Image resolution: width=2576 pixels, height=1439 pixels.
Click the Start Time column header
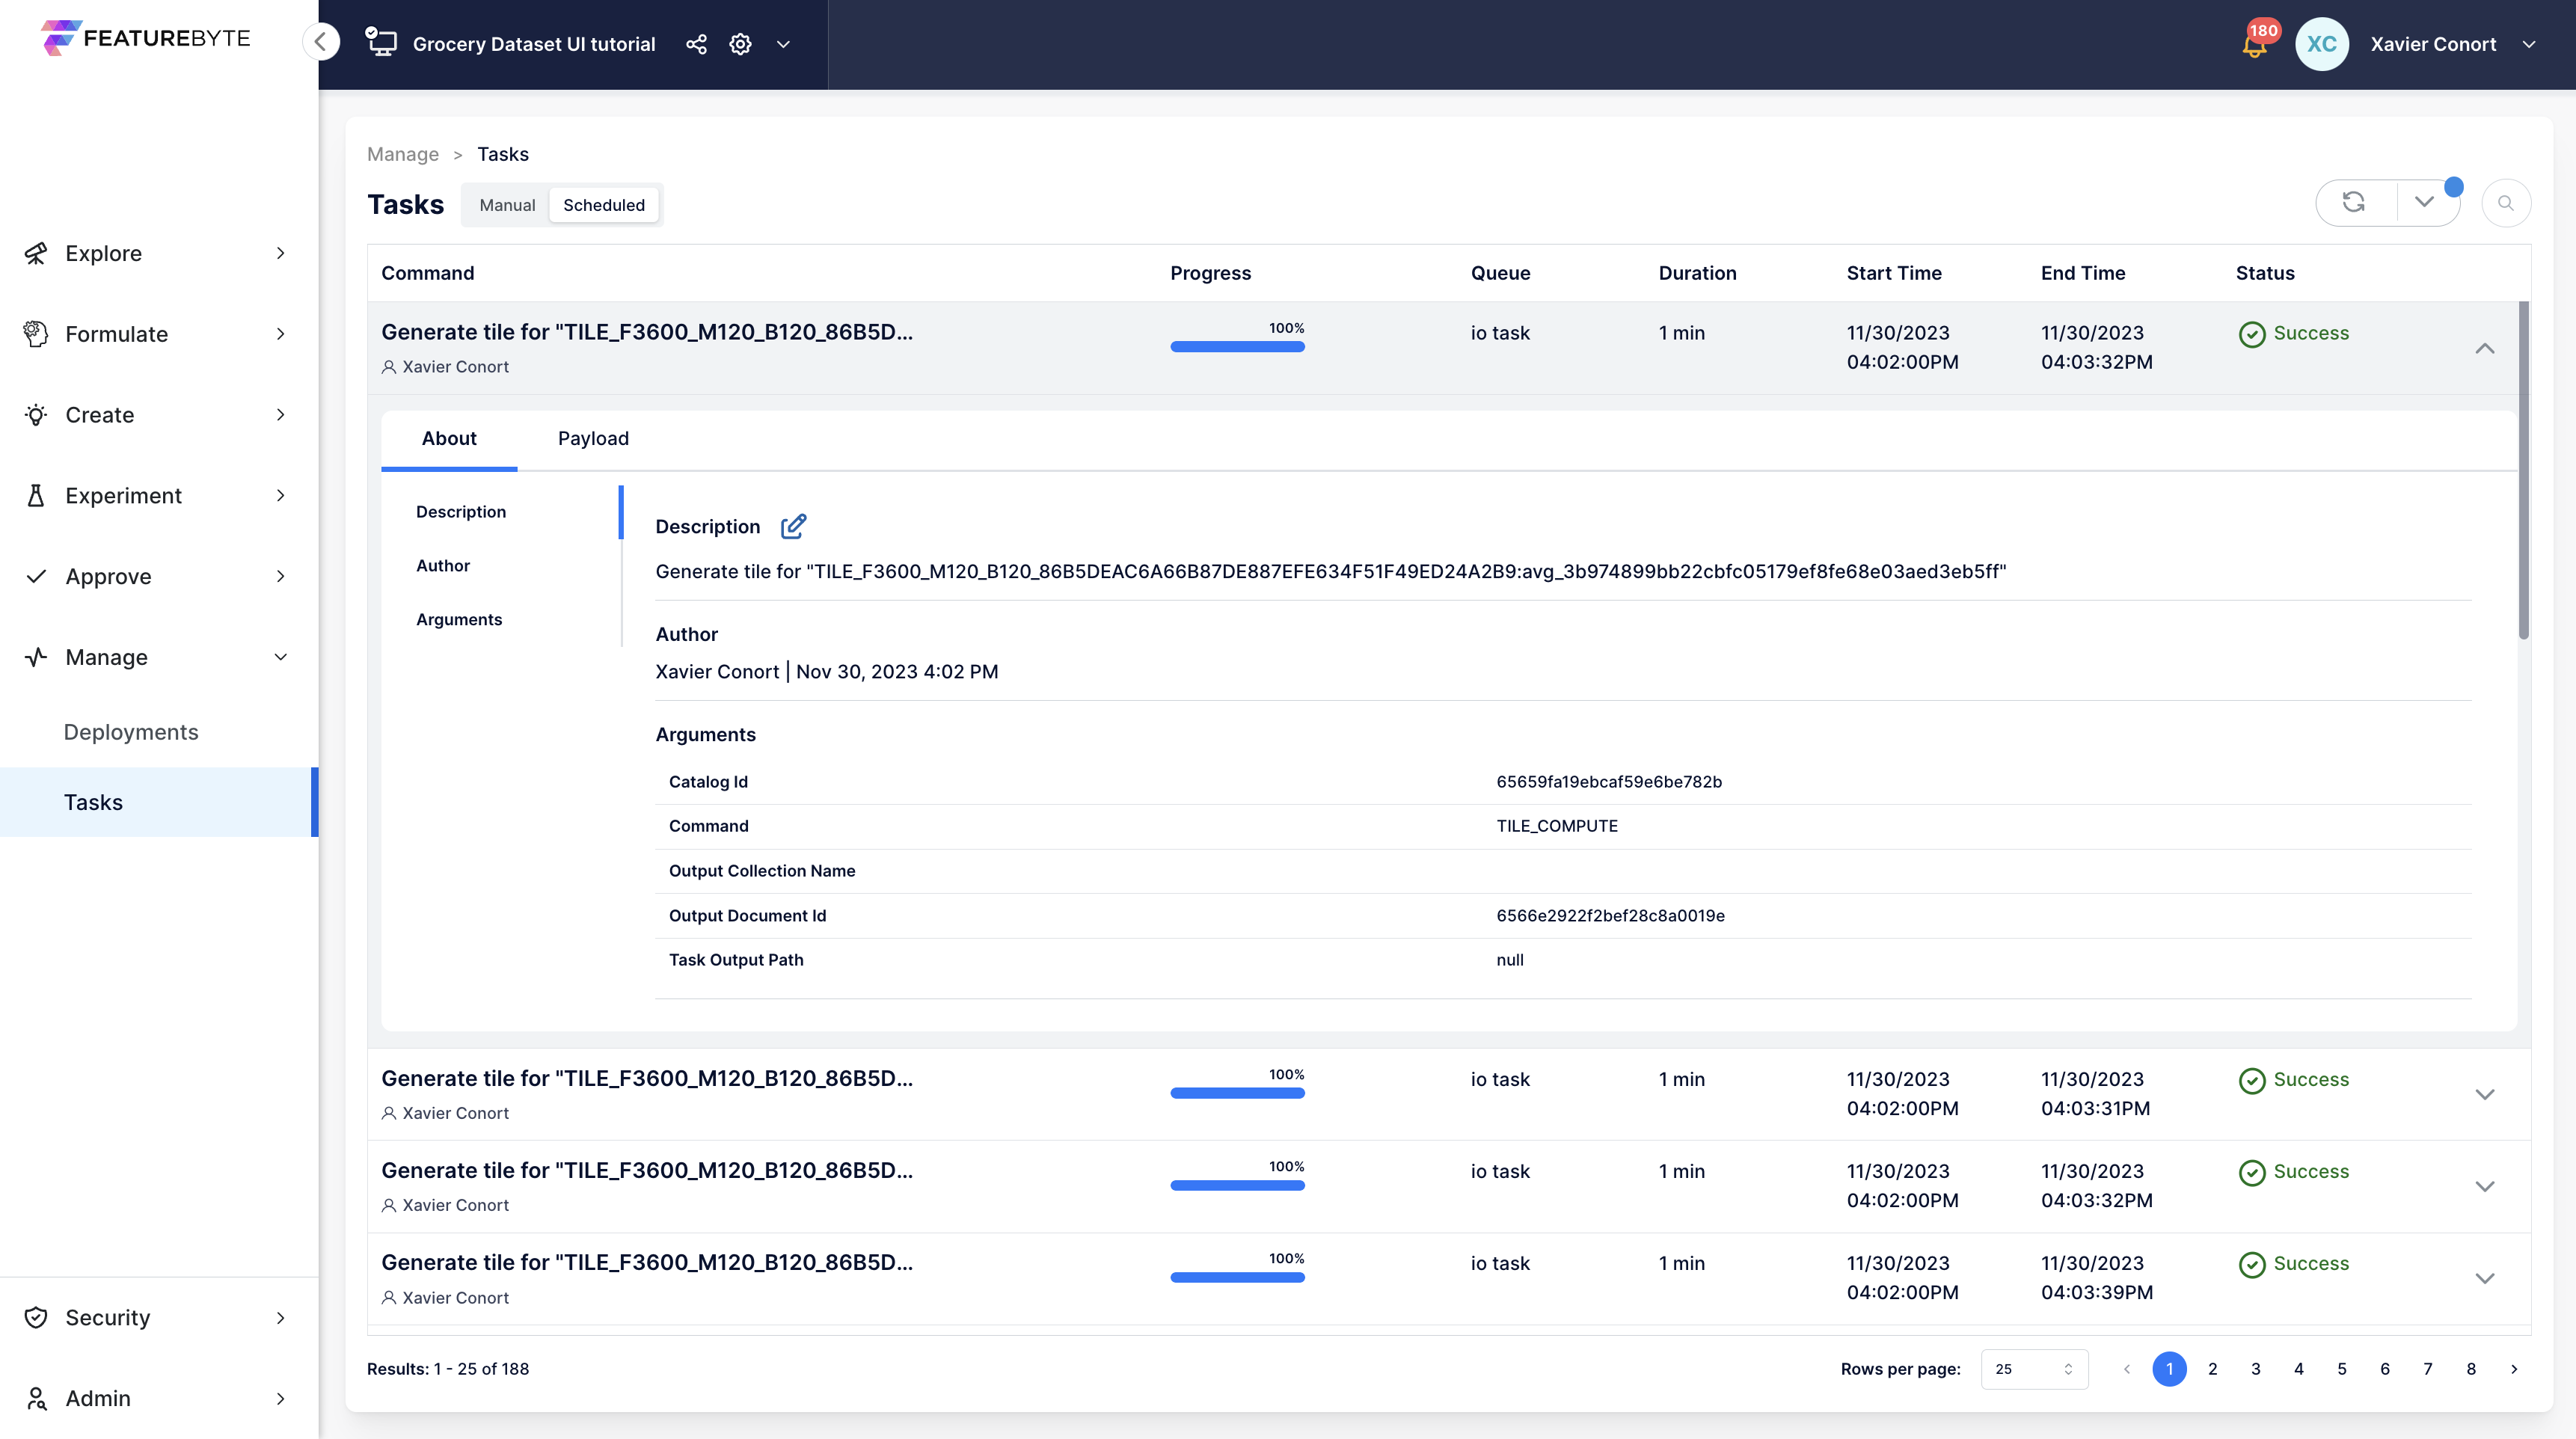(x=1894, y=273)
